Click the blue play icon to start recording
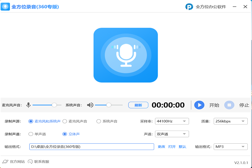Screen dimensions: 252x168 click(199, 105)
